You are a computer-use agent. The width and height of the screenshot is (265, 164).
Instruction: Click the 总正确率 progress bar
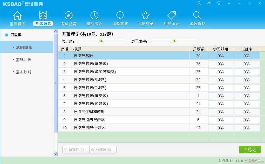pyautogui.click(x=174, y=41)
